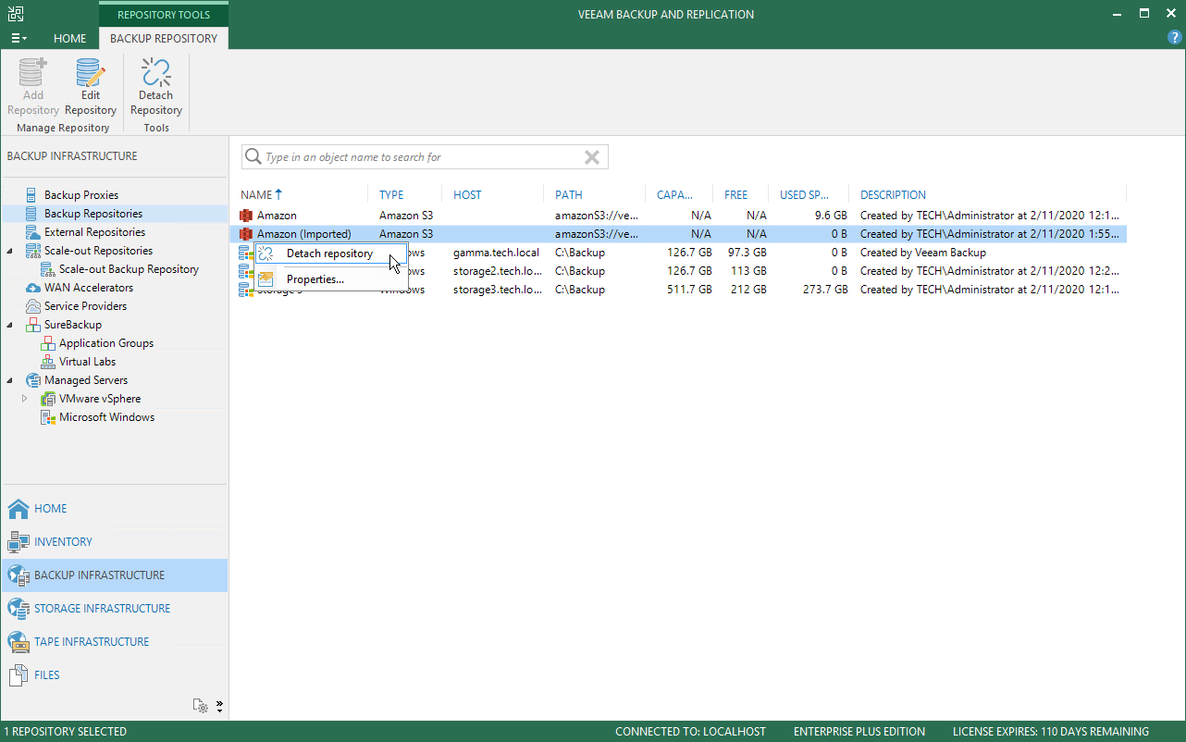Clear the search box with the X icon

(592, 157)
